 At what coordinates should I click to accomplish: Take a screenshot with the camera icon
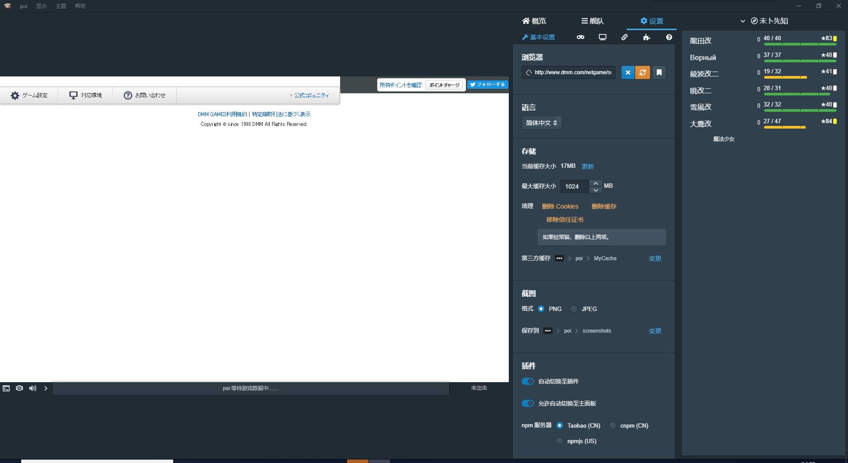(x=19, y=388)
